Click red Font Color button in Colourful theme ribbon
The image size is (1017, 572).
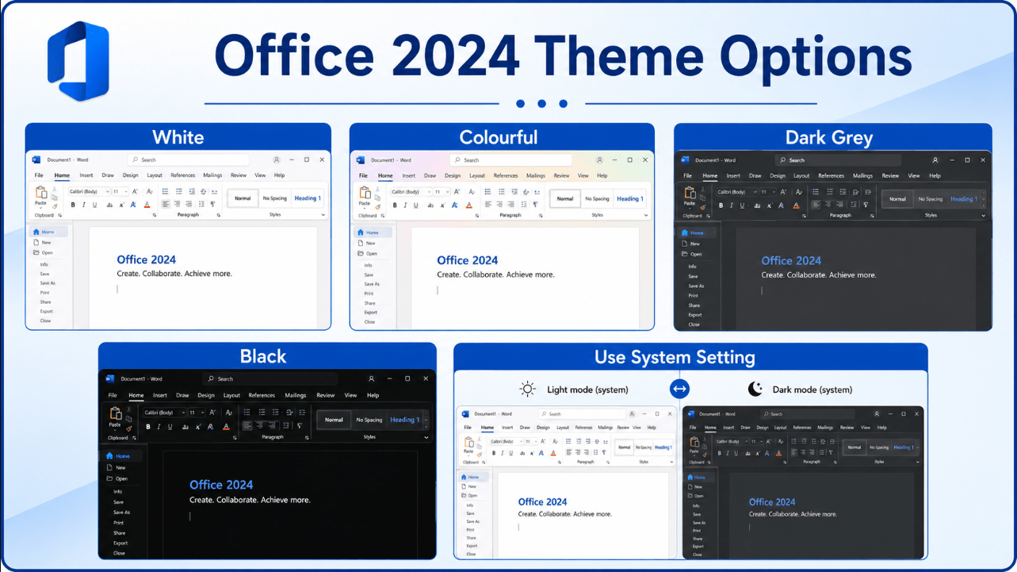tap(469, 205)
